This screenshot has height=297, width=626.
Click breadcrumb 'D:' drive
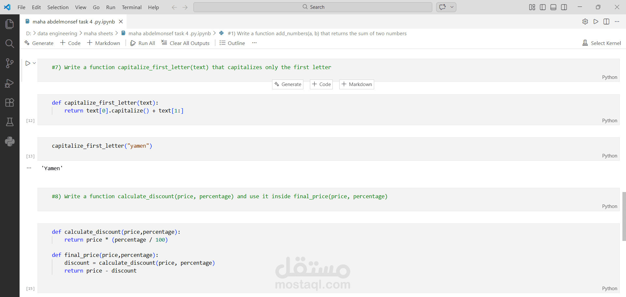29,33
